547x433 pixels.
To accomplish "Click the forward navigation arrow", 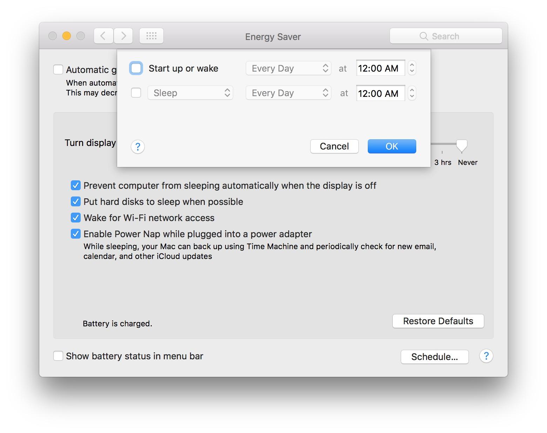I will (x=123, y=36).
